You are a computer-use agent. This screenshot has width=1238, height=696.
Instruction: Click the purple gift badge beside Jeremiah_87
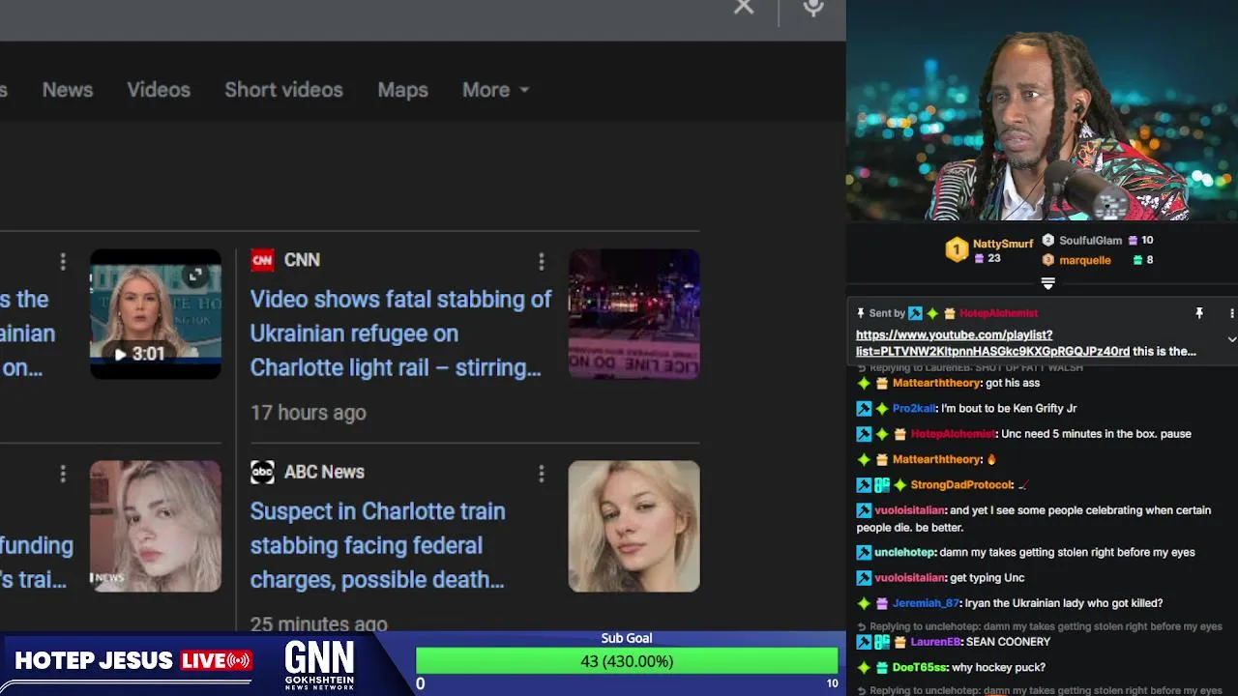[x=882, y=603]
